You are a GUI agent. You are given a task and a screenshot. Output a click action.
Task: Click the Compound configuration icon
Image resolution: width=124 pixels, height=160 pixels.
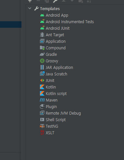click(42, 48)
